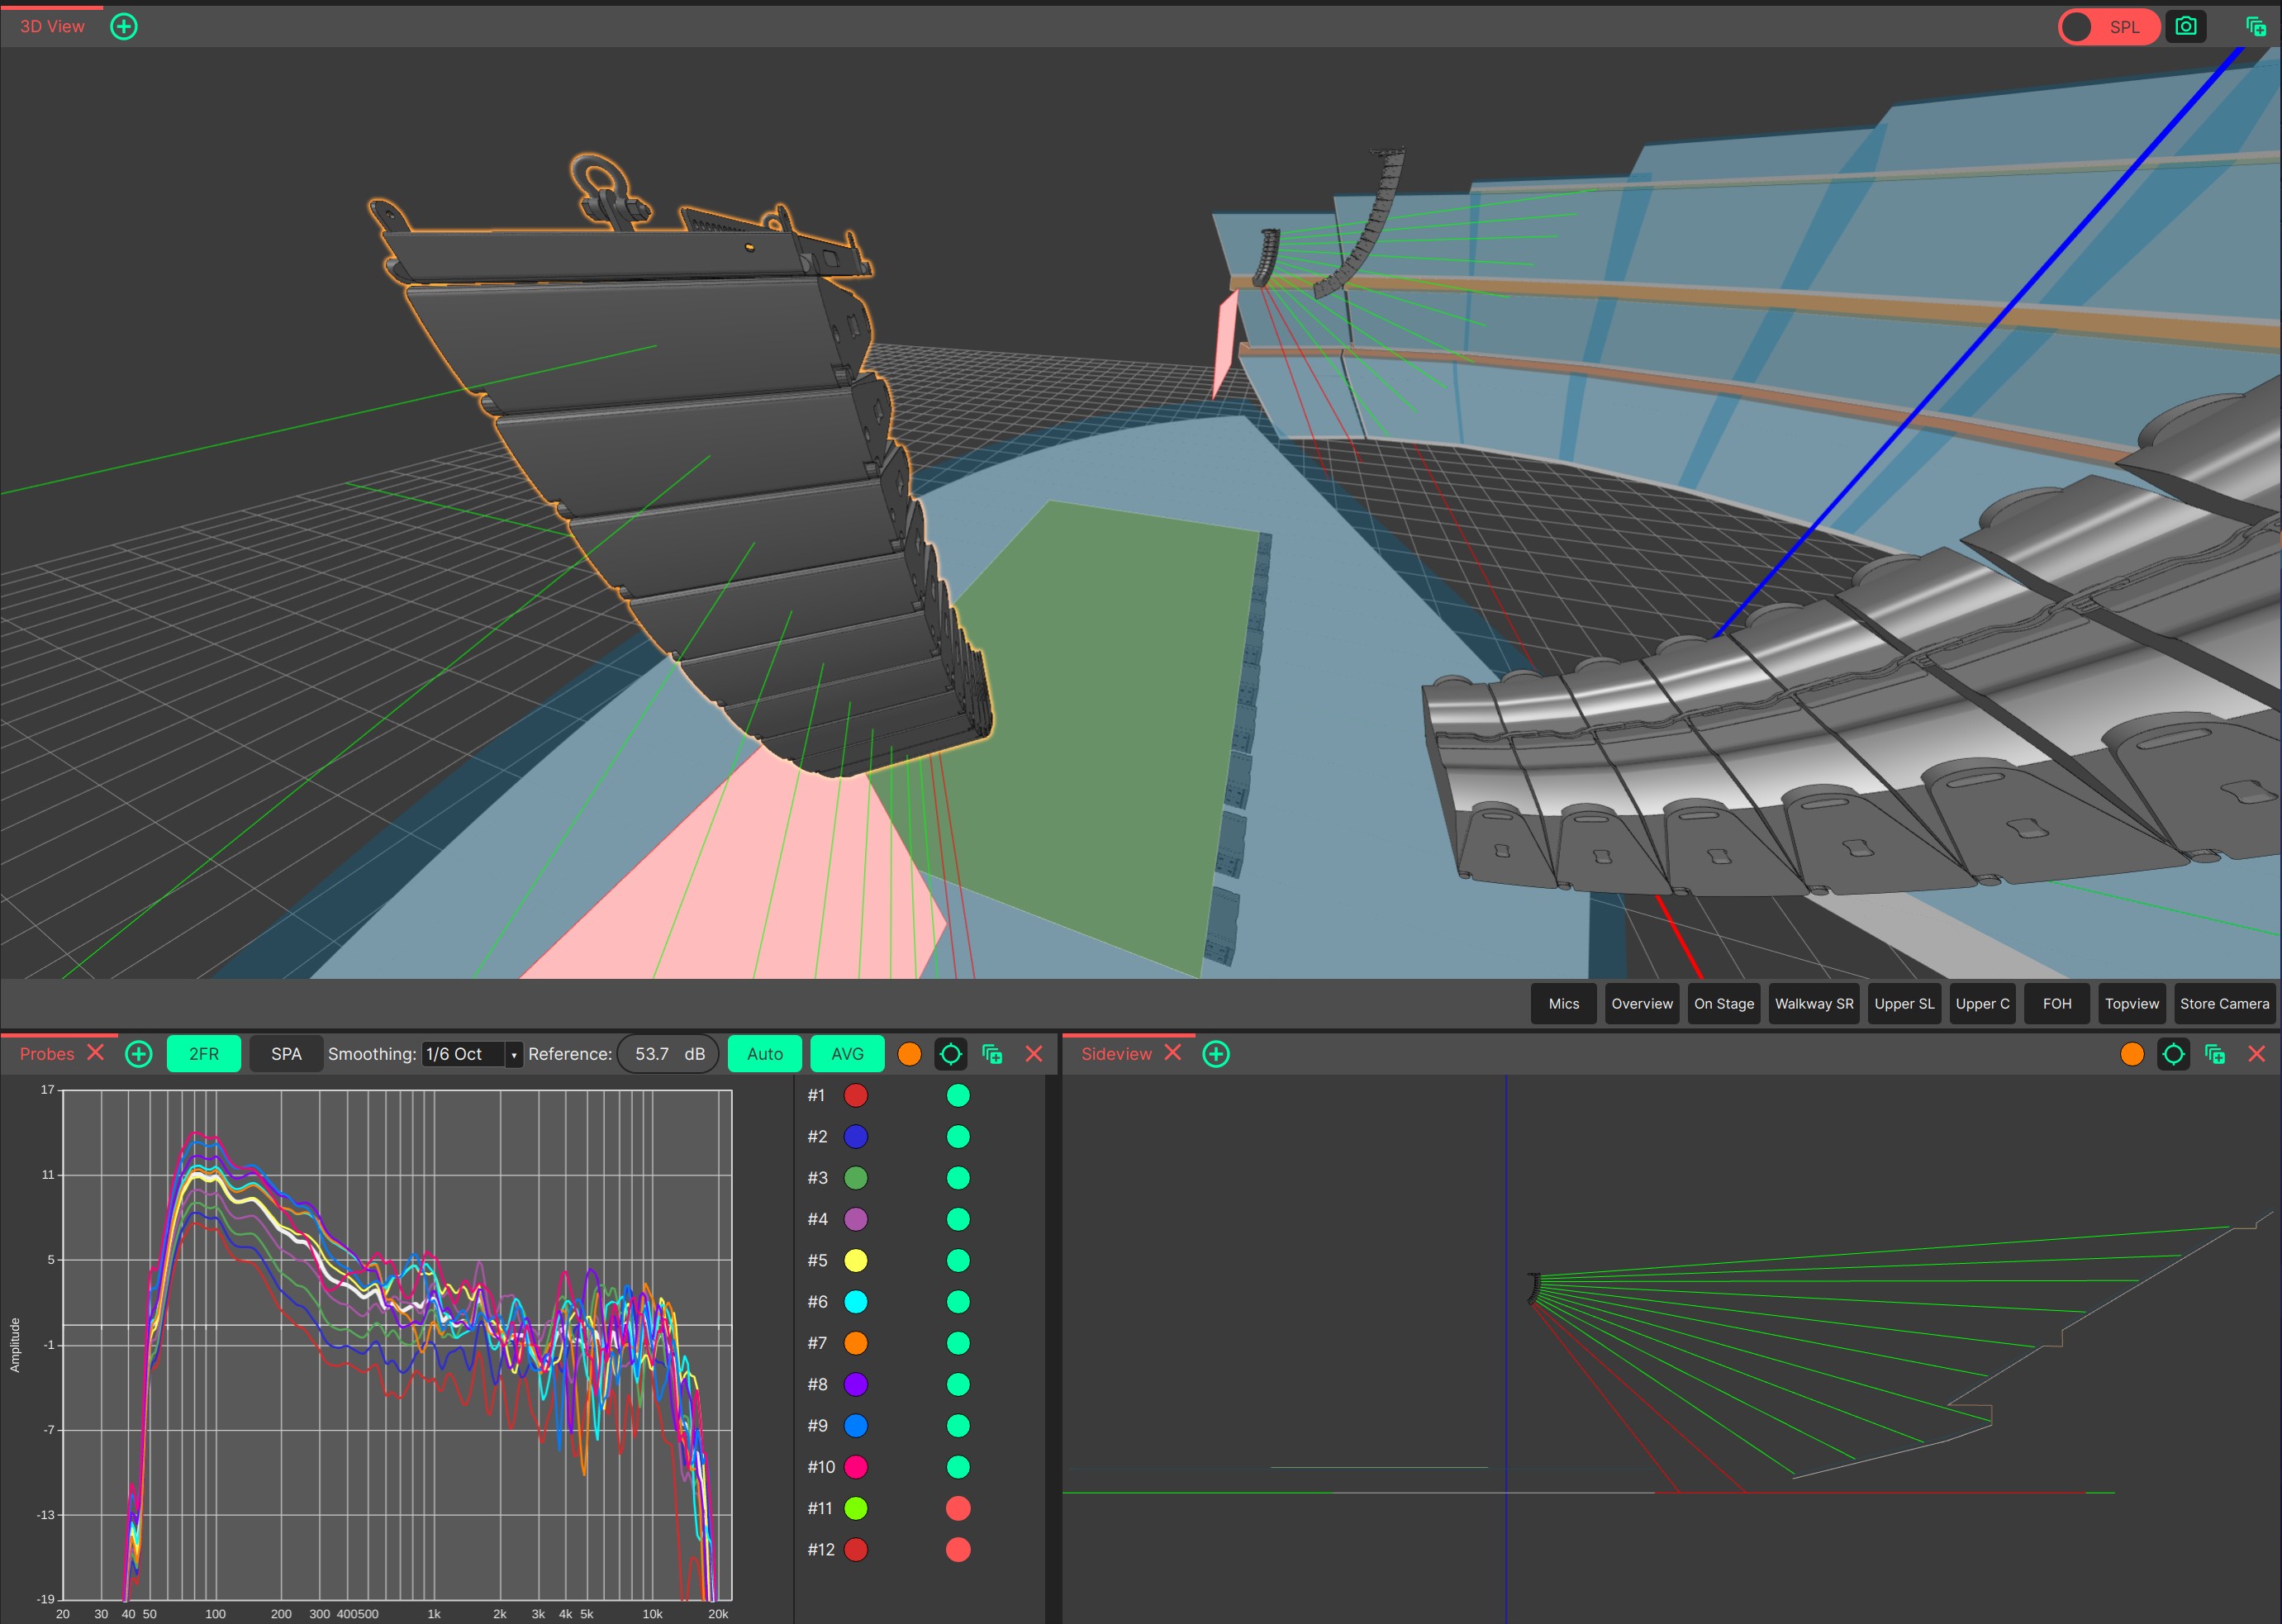
Task: Toggle the SPL switch on
Action: pos(2108,27)
